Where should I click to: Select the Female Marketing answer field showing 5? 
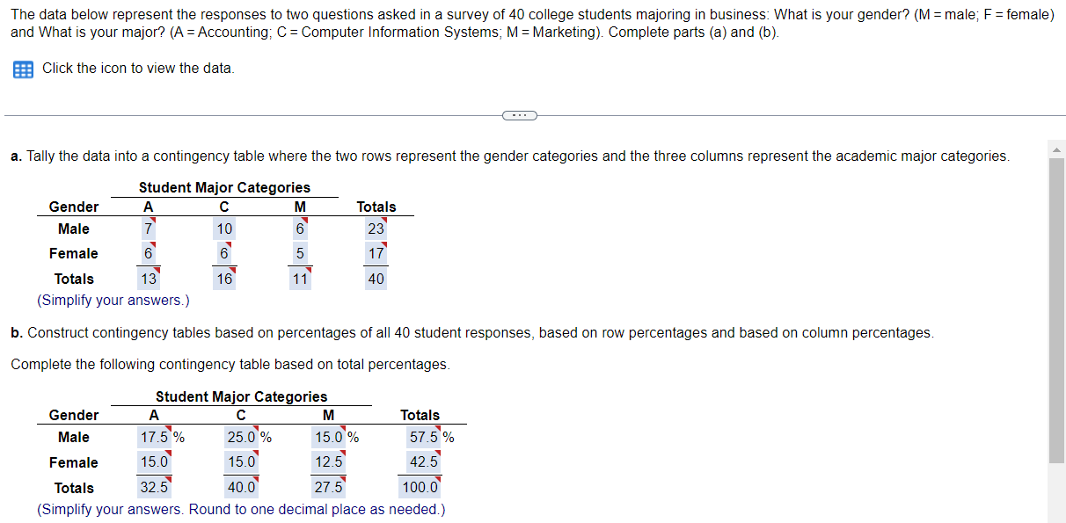click(x=300, y=253)
